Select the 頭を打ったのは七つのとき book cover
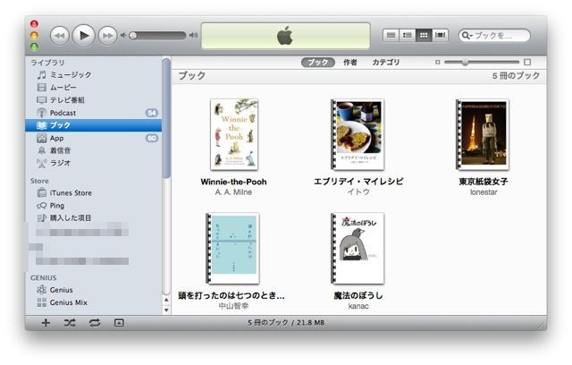 (x=232, y=249)
